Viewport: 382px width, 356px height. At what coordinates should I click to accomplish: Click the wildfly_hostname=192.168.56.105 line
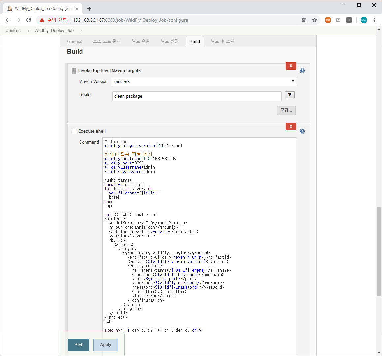click(x=140, y=159)
